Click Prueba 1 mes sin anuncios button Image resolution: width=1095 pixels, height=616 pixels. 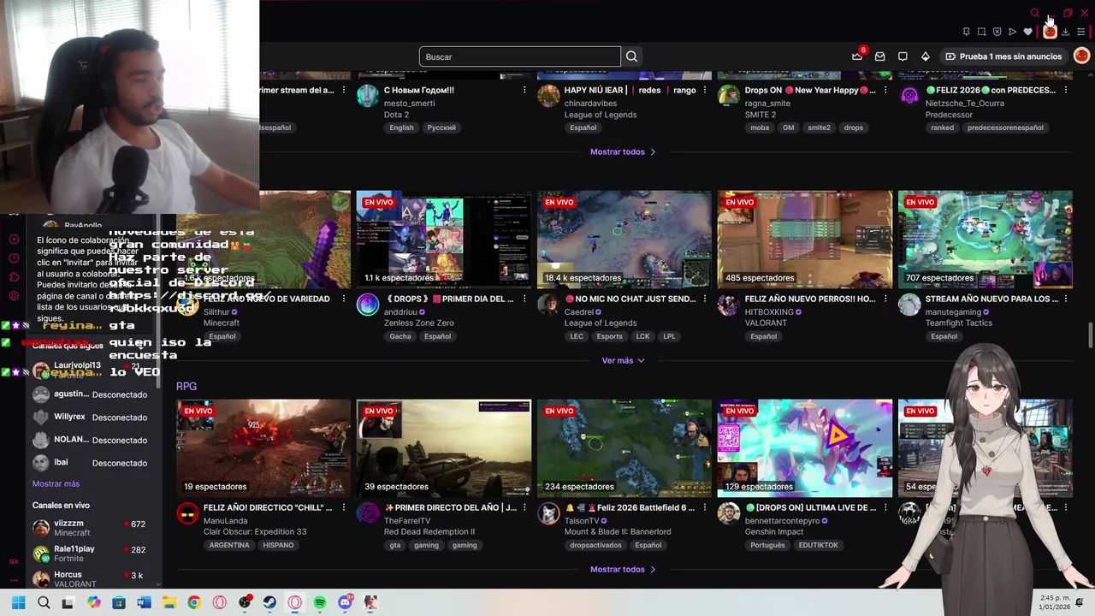pos(1003,56)
